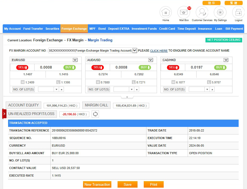Viewport: 247px width, 189px height.
Task: Expand the red side panel arrow
Action: coord(4,114)
